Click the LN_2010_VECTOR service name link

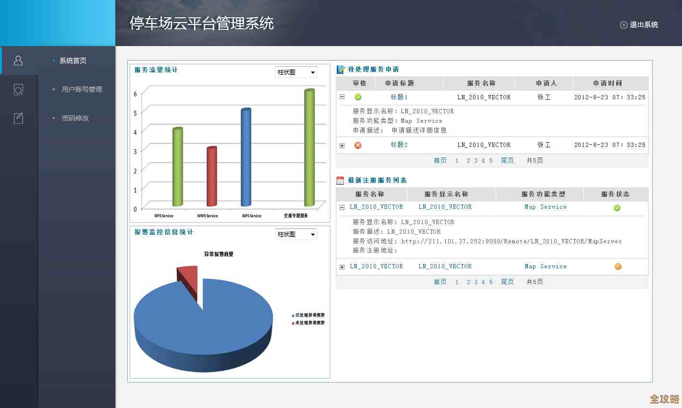point(377,207)
